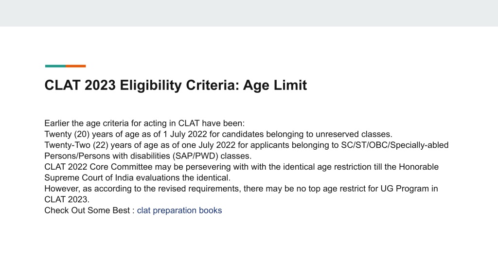Click the line starting 'Earlier the age criteria'

(144, 123)
